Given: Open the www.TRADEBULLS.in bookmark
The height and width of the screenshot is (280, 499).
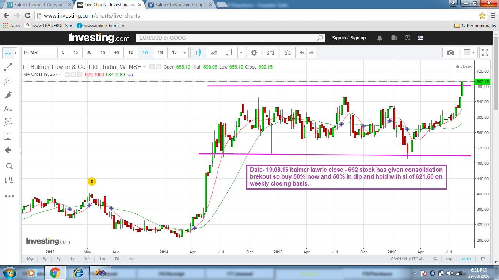Looking at the screenshot, I should [x=48, y=26].
